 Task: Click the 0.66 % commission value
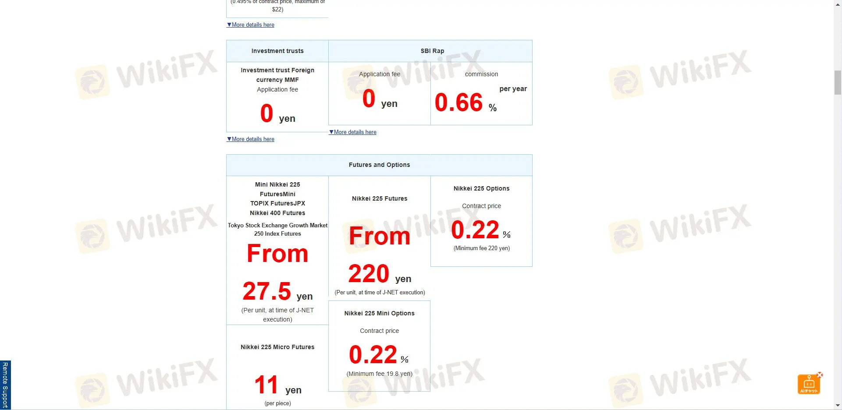465,103
